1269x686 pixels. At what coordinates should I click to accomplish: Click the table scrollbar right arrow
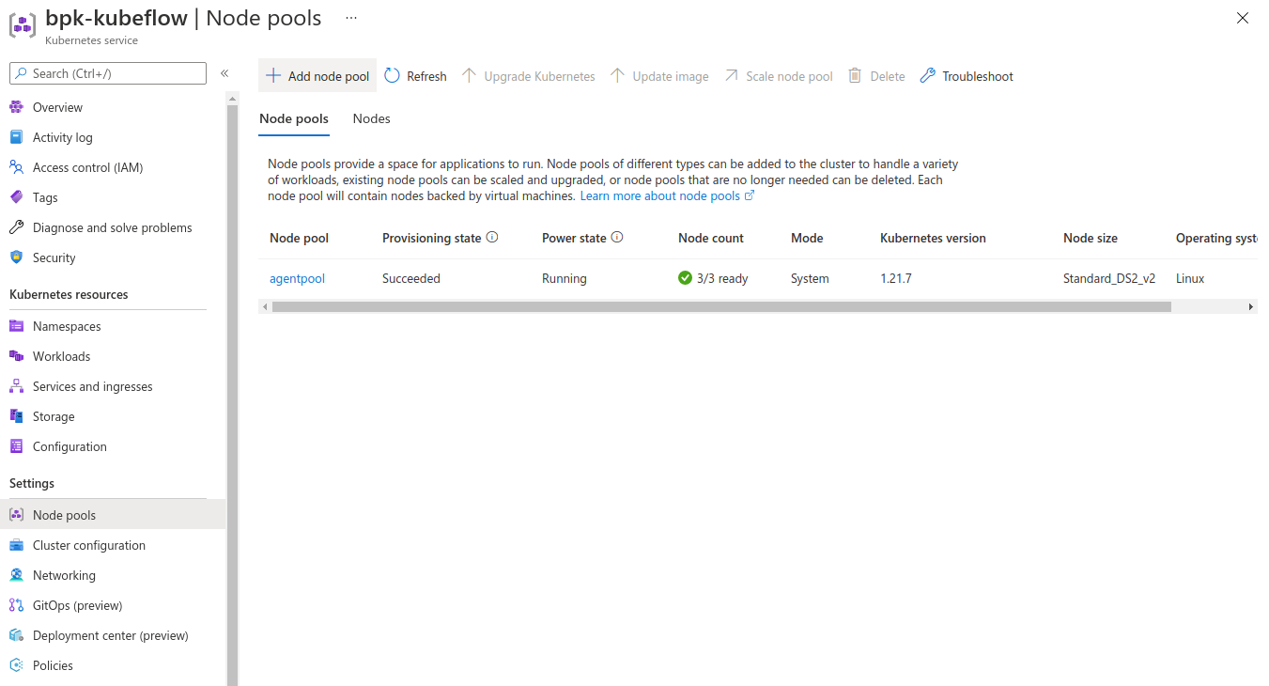[1251, 306]
